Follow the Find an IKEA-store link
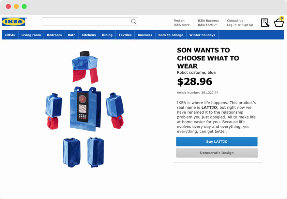The height and width of the screenshot is (199, 287). [181, 23]
